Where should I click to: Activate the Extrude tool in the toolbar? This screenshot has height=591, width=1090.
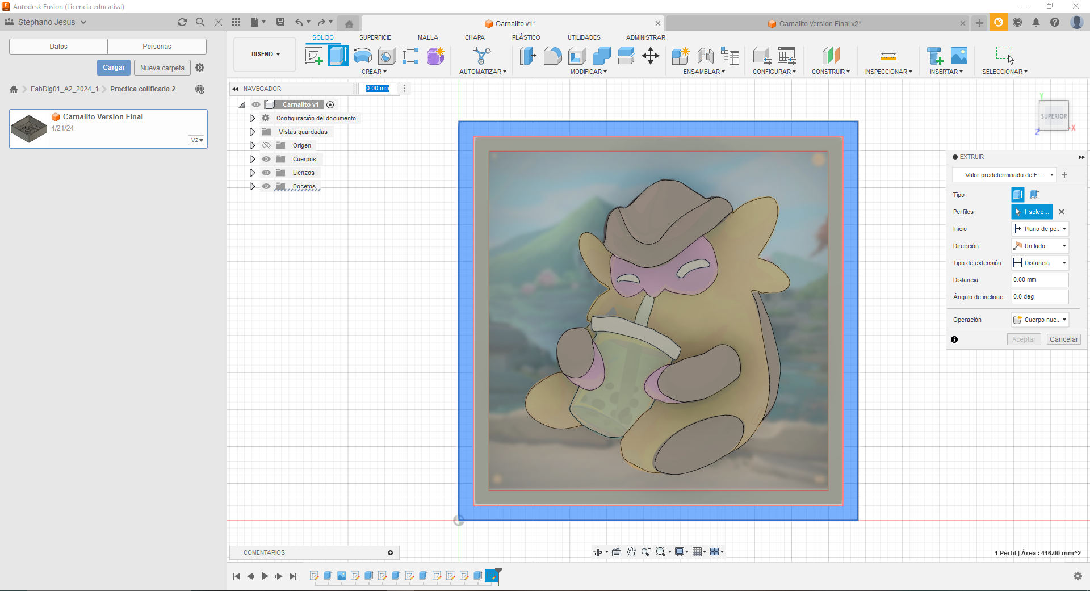tap(338, 56)
